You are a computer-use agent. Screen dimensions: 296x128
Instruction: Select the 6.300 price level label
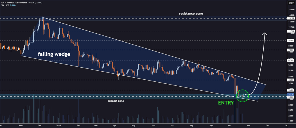(291, 60)
